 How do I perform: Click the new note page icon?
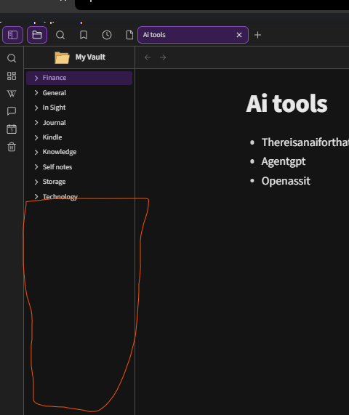tap(129, 35)
